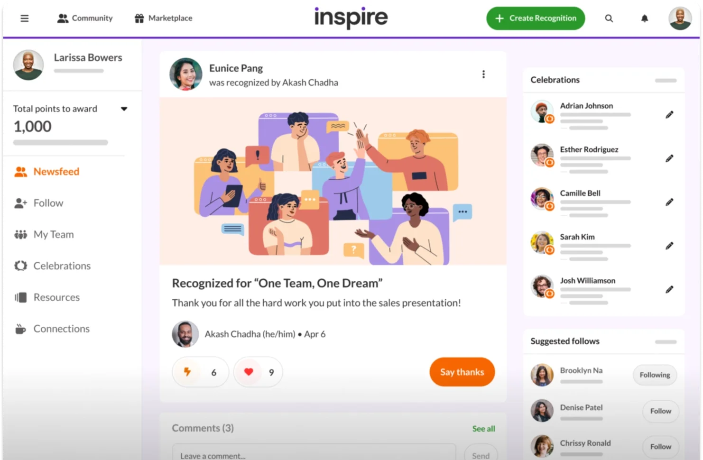
Task: Toggle the red heart reaction
Action: pos(249,372)
